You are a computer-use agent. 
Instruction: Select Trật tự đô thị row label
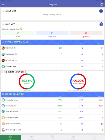click(10, 48)
